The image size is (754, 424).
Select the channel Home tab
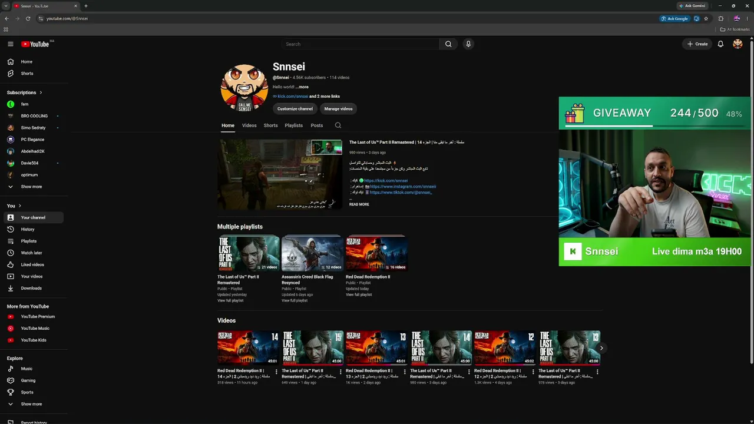tap(228, 125)
